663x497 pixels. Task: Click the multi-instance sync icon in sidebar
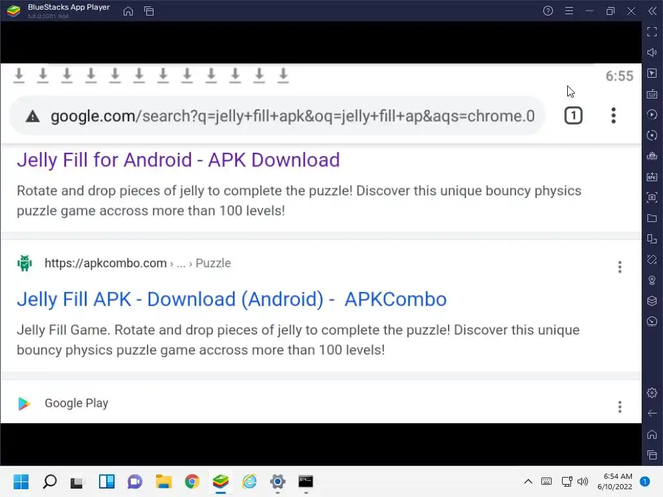click(652, 239)
